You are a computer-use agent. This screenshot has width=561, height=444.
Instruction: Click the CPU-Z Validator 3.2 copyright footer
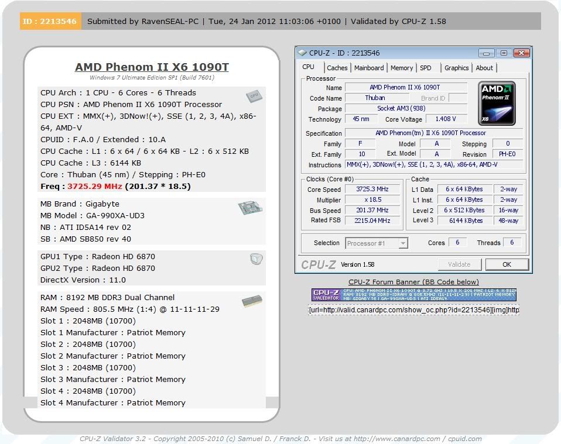(280, 439)
